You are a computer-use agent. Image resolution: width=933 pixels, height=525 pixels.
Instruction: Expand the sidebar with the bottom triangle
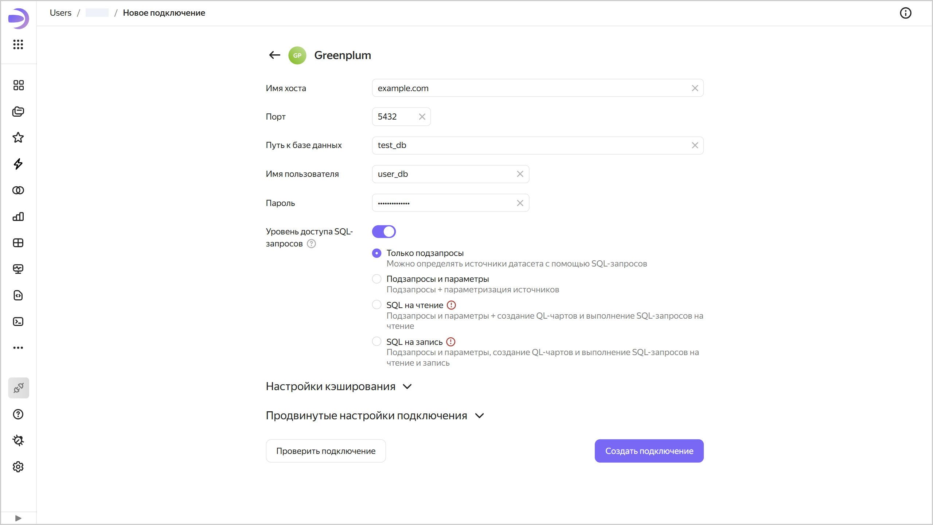(x=18, y=518)
